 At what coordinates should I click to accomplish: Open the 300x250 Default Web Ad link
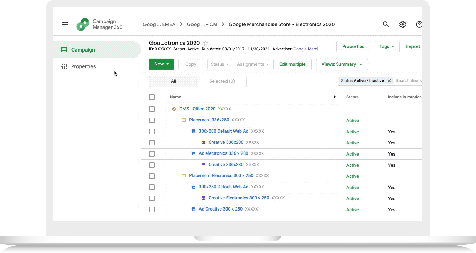[223, 187]
